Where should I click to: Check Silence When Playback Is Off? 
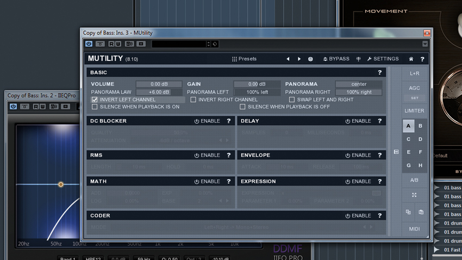[242, 107]
